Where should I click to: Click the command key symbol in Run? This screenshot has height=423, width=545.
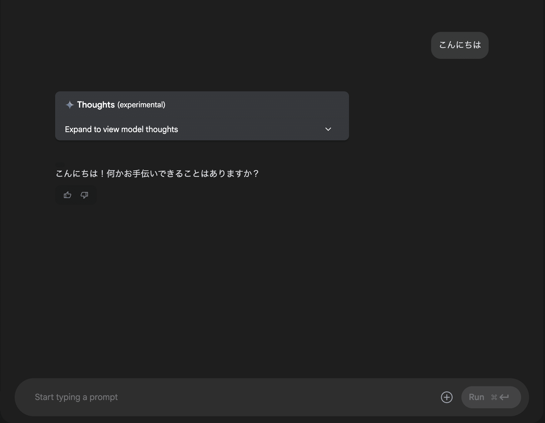(x=494, y=397)
